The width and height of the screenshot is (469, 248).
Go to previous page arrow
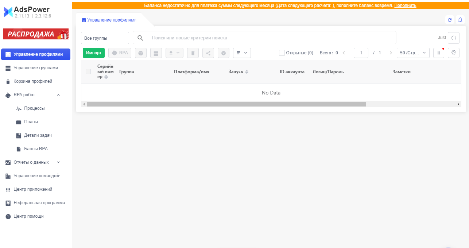[344, 53]
